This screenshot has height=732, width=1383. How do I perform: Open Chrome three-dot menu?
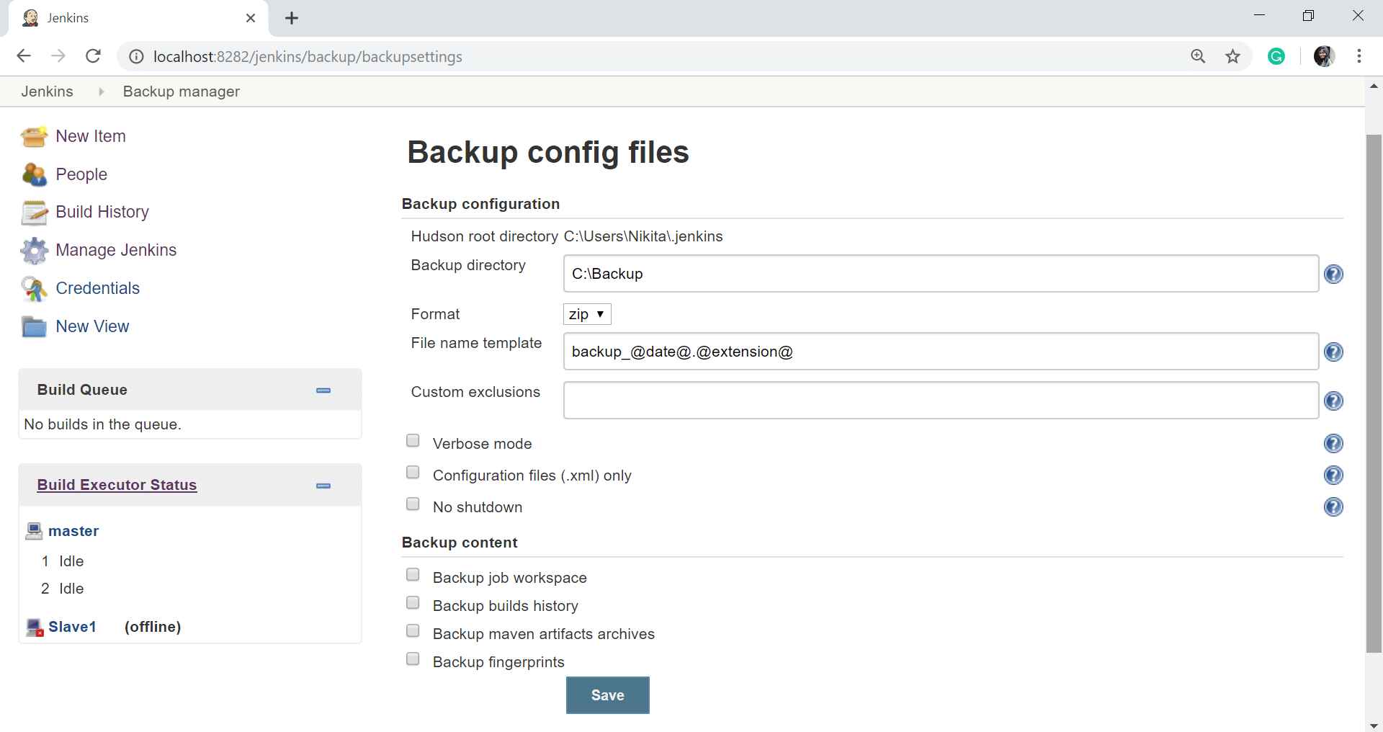pyautogui.click(x=1359, y=56)
